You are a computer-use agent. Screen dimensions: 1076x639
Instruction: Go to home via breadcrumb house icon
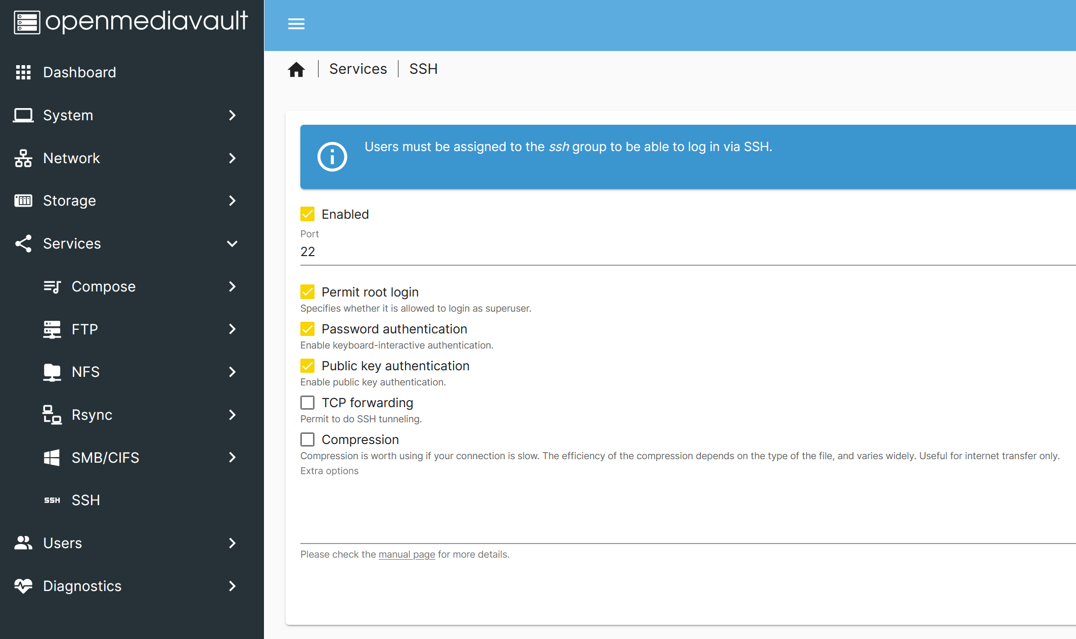pyautogui.click(x=296, y=69)
